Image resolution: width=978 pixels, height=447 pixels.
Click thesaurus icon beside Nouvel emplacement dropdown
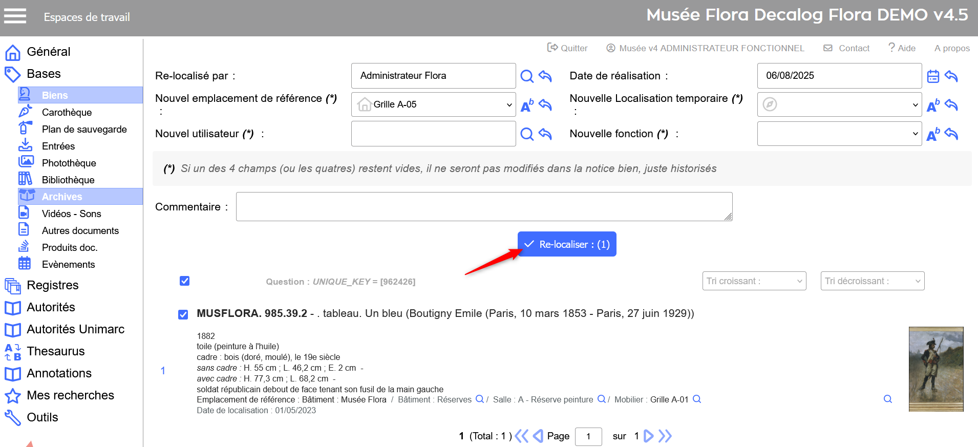point(526,105)
